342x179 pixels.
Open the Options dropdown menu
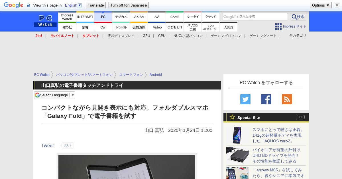coord(321,5)
